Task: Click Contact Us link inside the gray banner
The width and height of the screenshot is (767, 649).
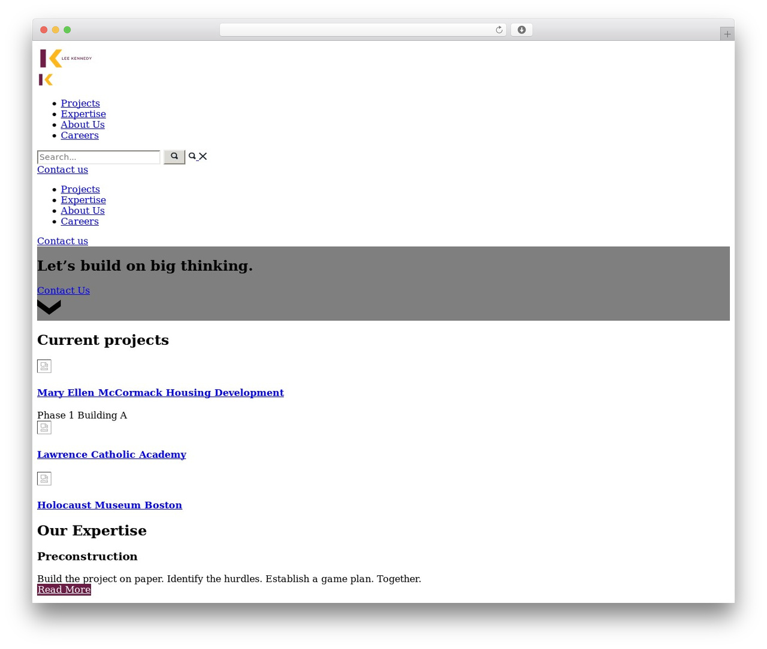Action: pyautogui.click(x=64, y=290)
